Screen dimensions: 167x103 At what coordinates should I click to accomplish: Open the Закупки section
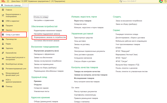click(x=9, y=30)
